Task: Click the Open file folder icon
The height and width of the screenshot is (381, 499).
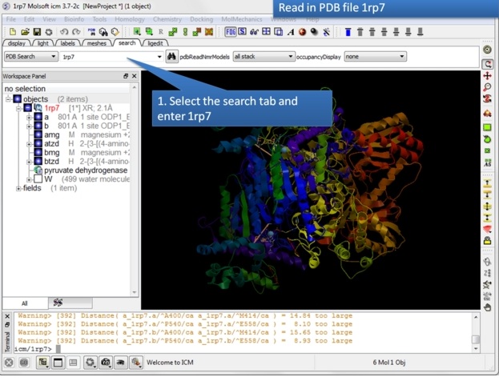Action: (26, 32)
